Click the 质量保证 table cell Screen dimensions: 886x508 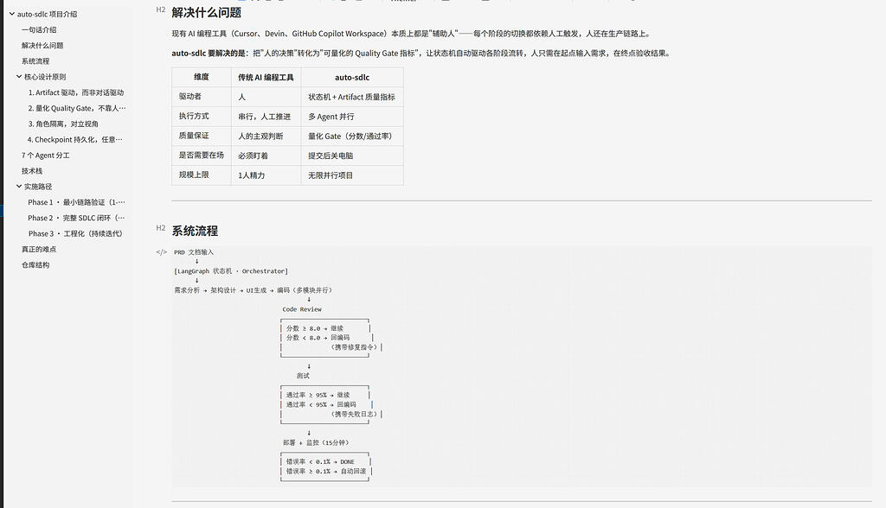(201, 136)
